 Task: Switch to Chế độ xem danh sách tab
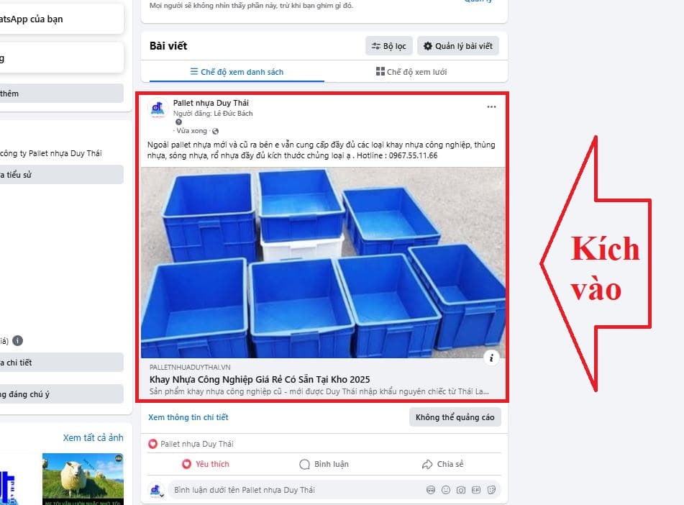pos(237,72)
